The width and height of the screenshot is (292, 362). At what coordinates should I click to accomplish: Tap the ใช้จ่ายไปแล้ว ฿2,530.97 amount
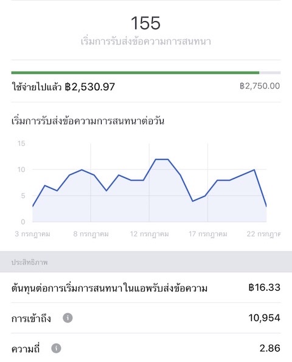[x=63, y=87]
